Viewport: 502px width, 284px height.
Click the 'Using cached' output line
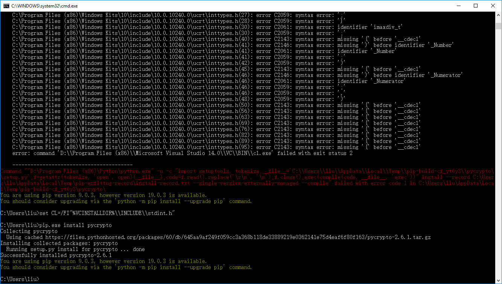coord(151,237)
